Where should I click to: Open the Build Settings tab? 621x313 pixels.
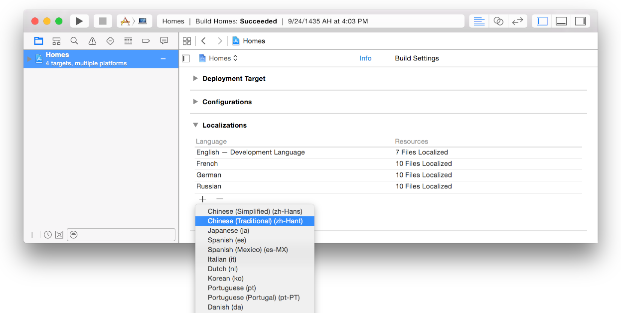click(417, 58)
